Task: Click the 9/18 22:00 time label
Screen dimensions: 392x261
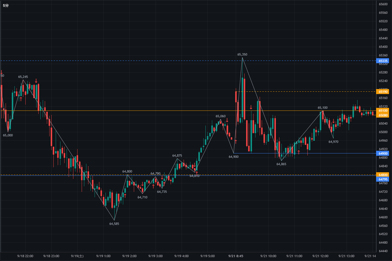Action: click(25, 256)
